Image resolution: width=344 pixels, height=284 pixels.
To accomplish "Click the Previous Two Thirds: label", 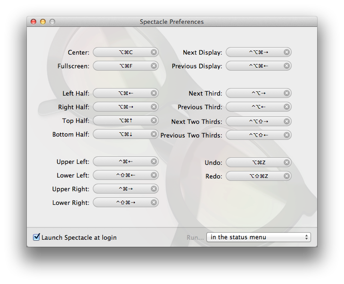I will coord(191,135).
